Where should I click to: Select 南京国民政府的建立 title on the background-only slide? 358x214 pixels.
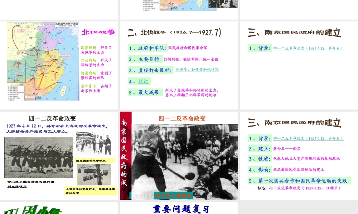(x=294, y=32)
